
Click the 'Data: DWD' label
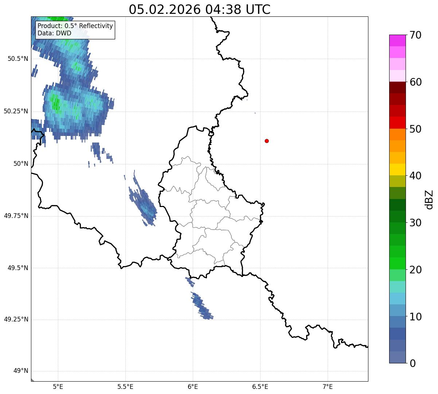(54, 33)
